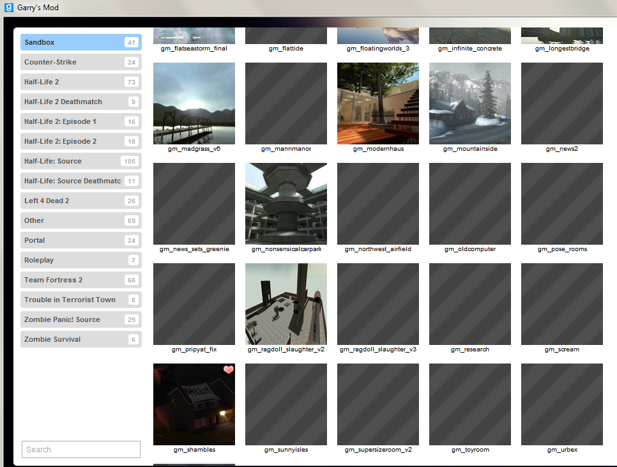Click the map Search input field
Screen dimensions: 617x467
81,450
